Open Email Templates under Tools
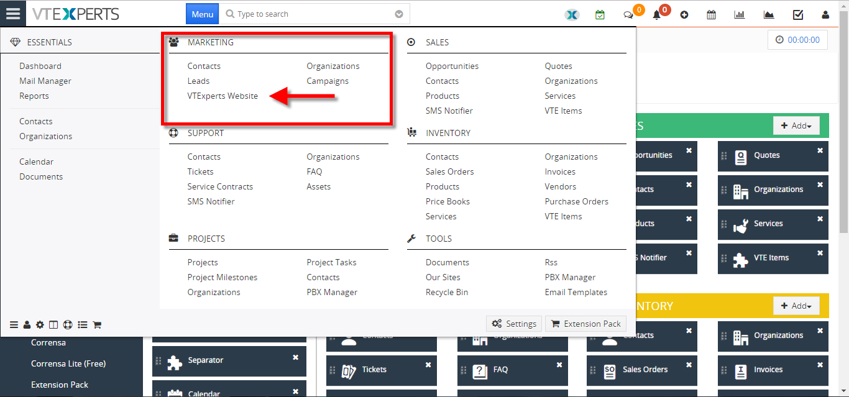Image resolution: width=849 pixels, height=397 pixels. 576,292
